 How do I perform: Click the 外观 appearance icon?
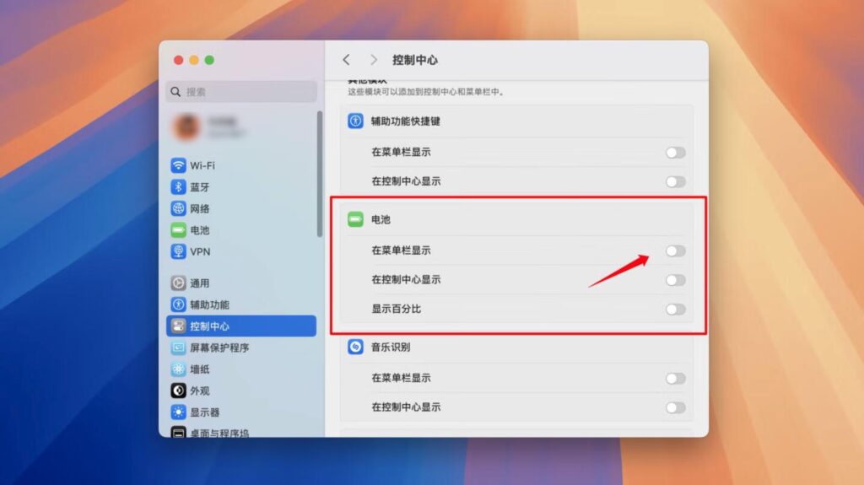click(178, 391)
